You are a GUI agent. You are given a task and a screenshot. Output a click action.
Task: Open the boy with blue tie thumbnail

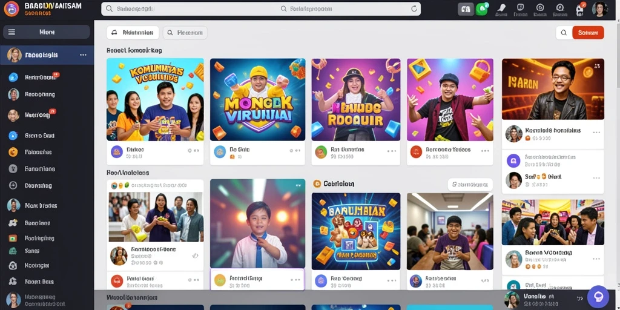pyautogui.click(x=257, y=224)
